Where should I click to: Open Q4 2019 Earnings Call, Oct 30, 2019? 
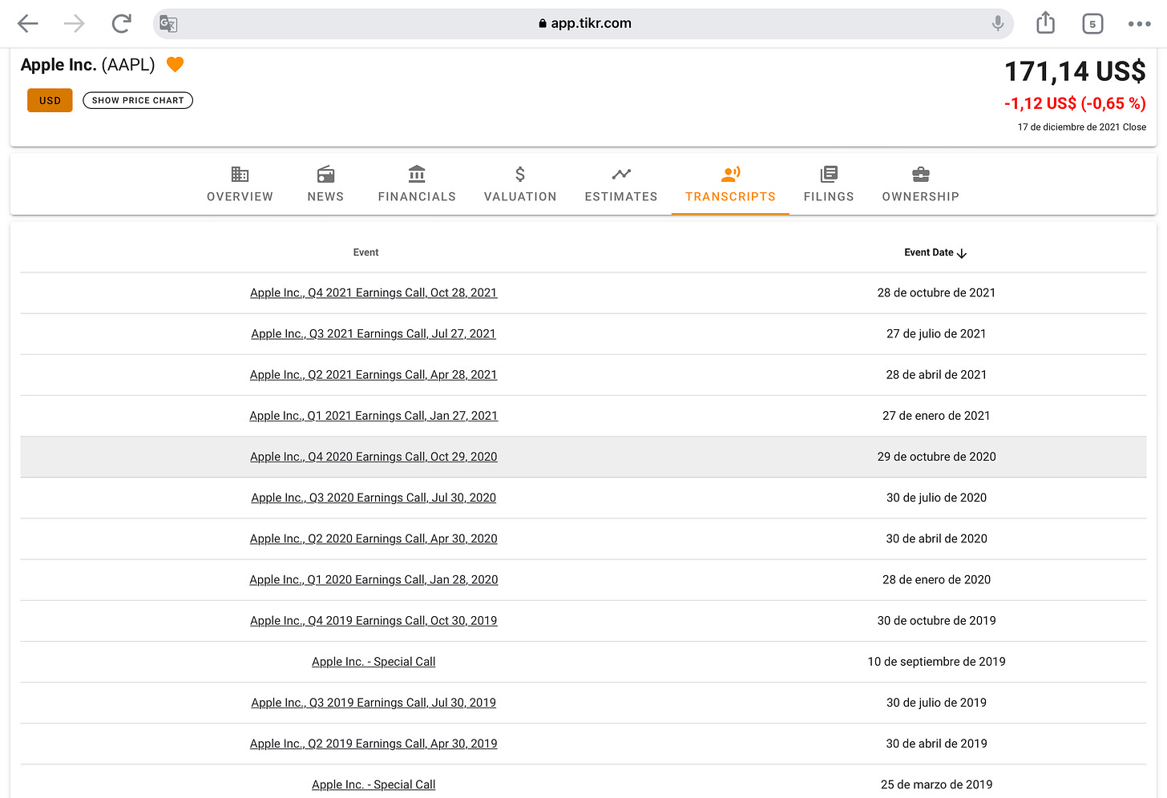coord(374,621)
